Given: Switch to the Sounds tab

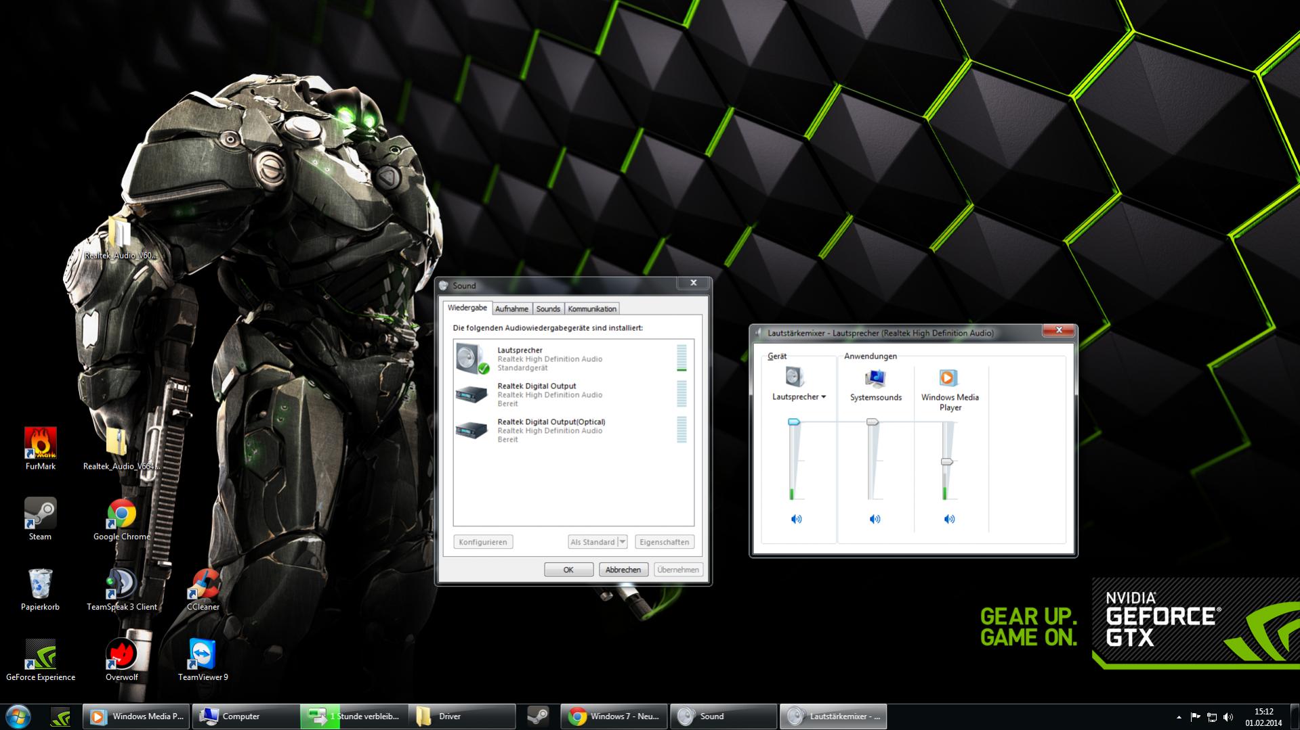Looking at the screenshot, I should pyautogui.click(x=548, y=309).
